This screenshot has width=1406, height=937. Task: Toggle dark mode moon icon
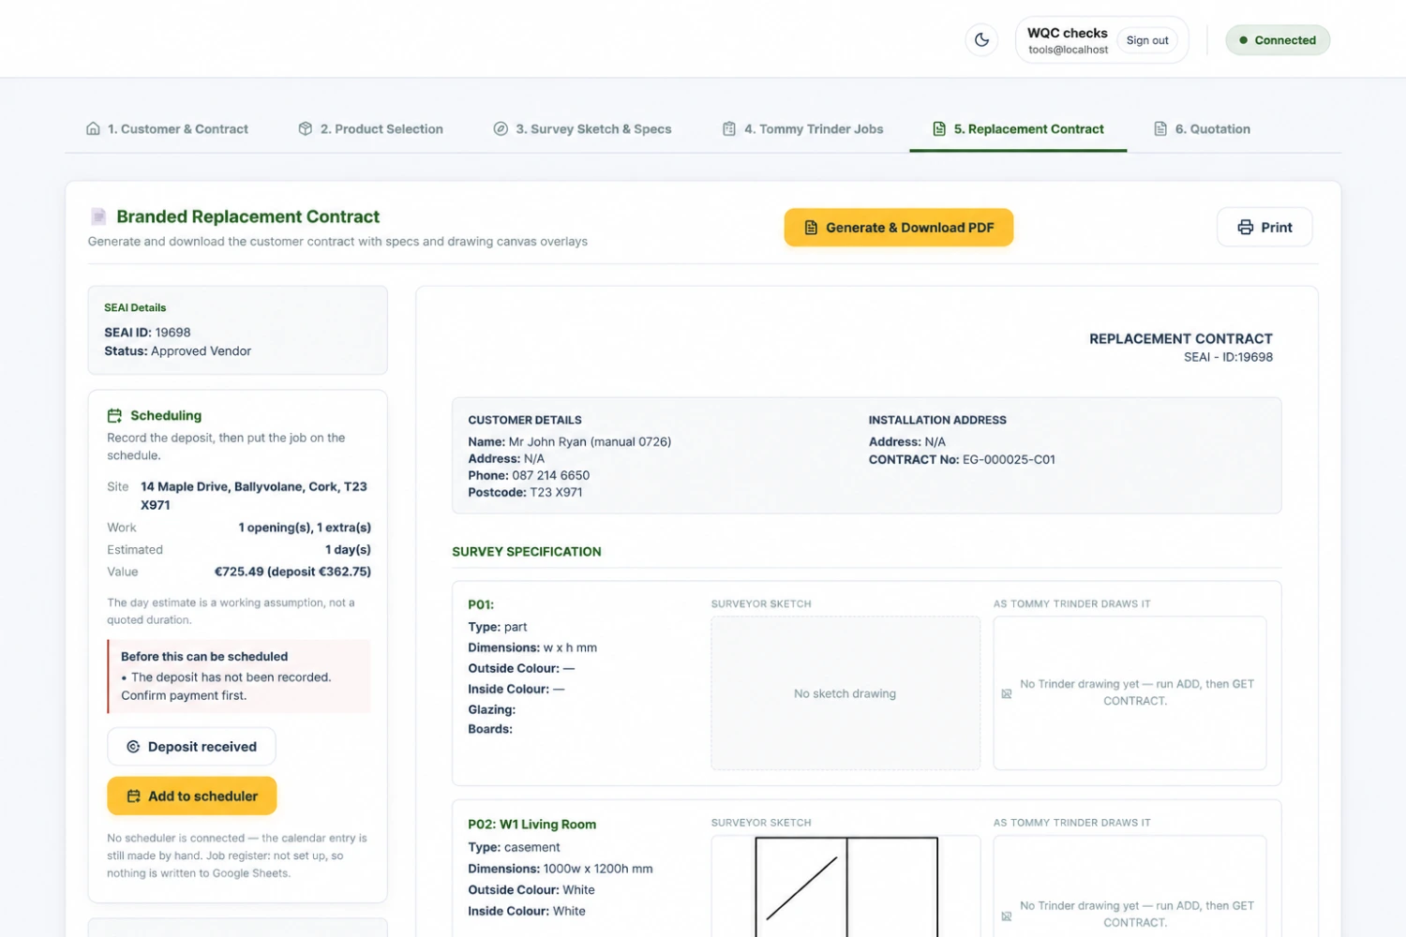click(x=981, y=40)
